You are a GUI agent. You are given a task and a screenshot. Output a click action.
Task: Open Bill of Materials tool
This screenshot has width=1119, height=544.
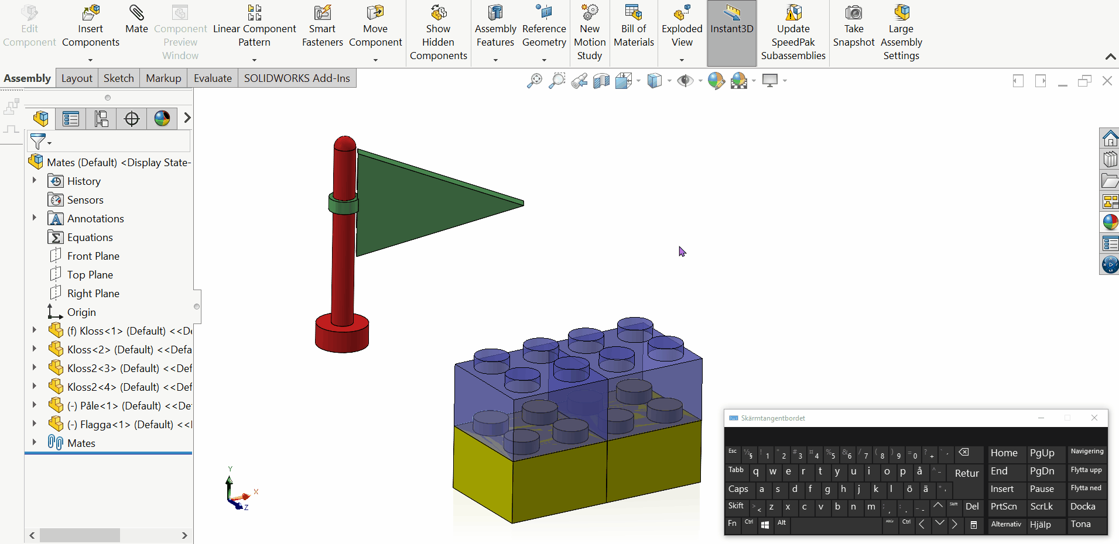coord(634,27)
